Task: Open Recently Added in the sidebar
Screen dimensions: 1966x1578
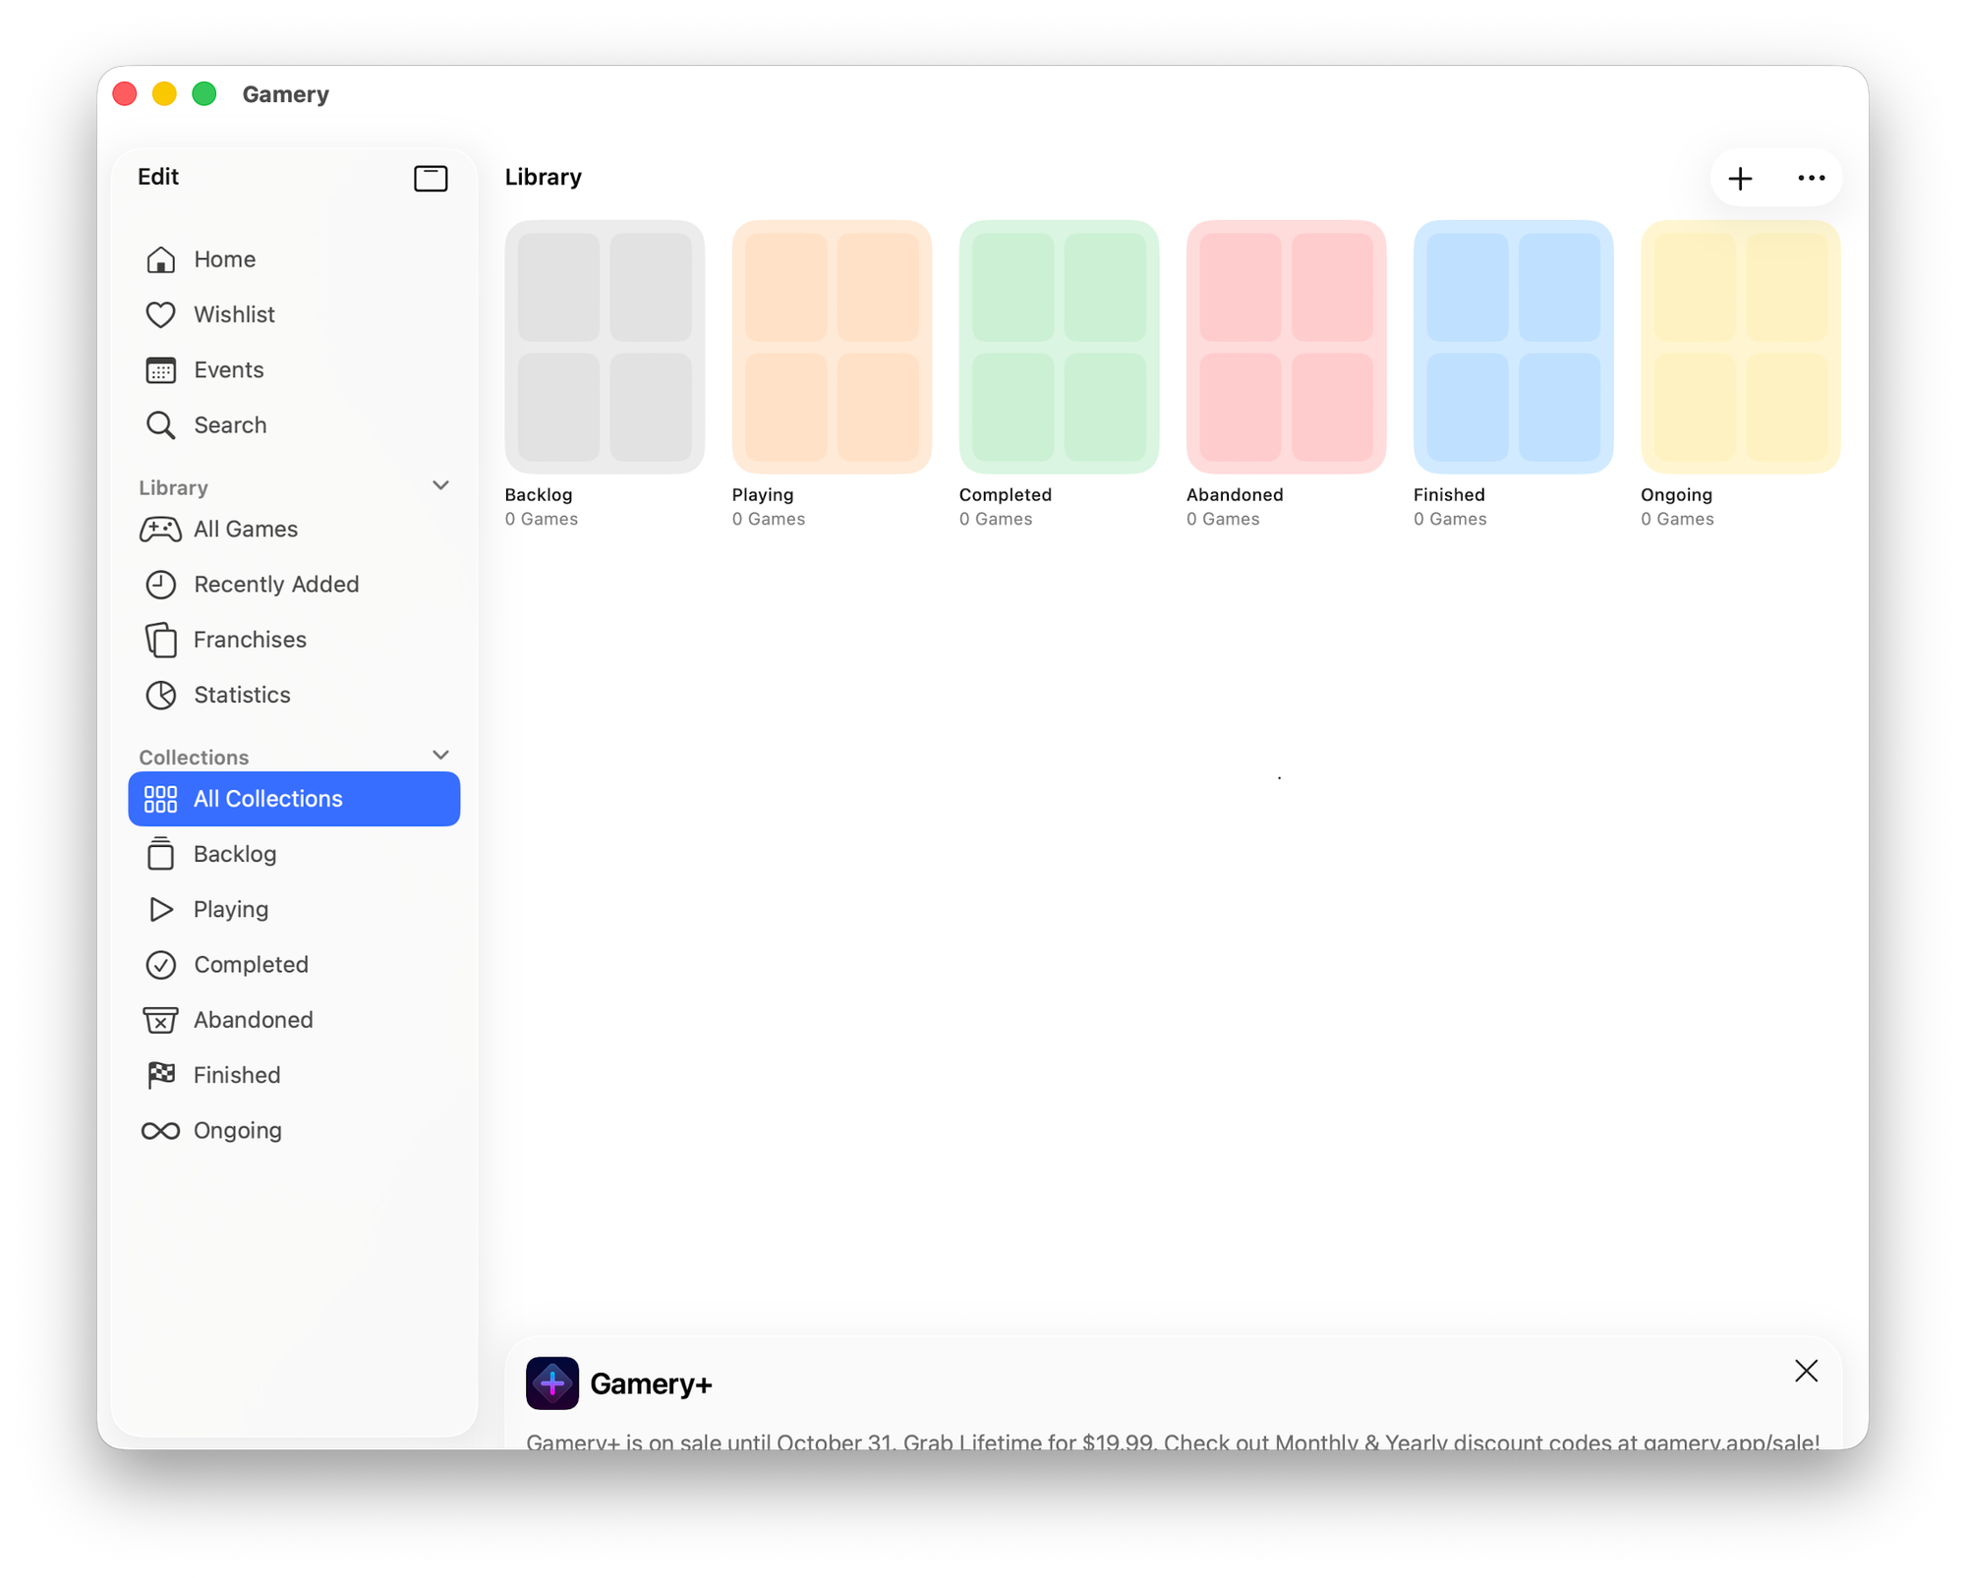Action: coord(275,585)
